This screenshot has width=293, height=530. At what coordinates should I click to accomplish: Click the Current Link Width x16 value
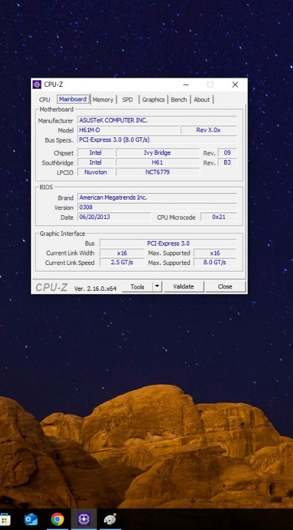pos(122,253)
